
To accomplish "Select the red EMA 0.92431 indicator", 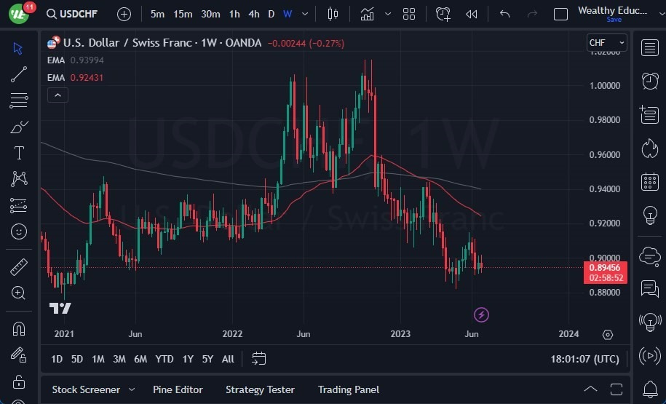I will pyautogui.click(x=76, y=78).
